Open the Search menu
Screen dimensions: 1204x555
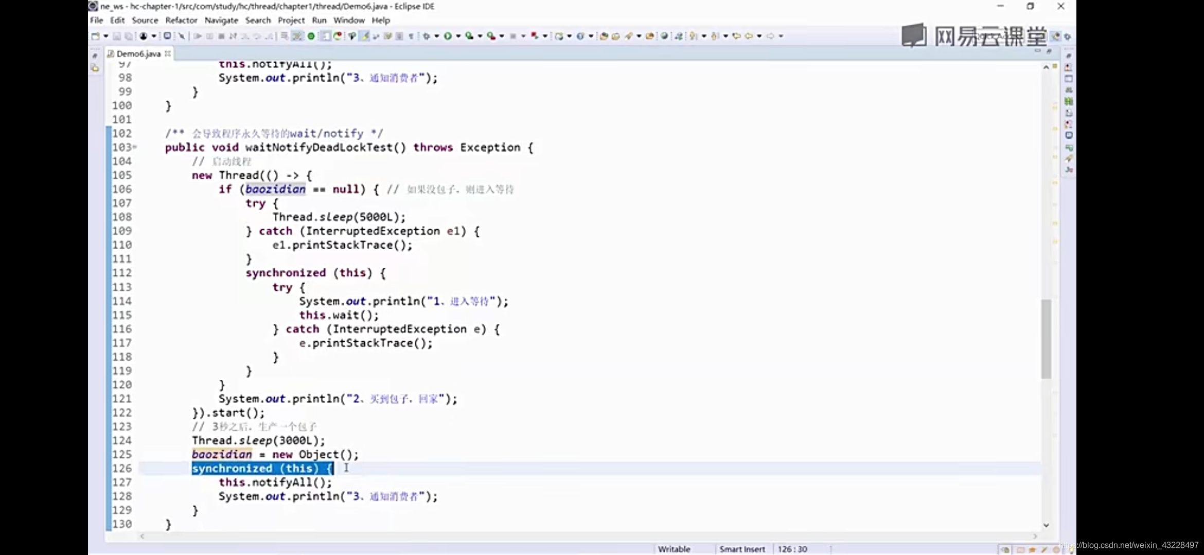point(258,20)
